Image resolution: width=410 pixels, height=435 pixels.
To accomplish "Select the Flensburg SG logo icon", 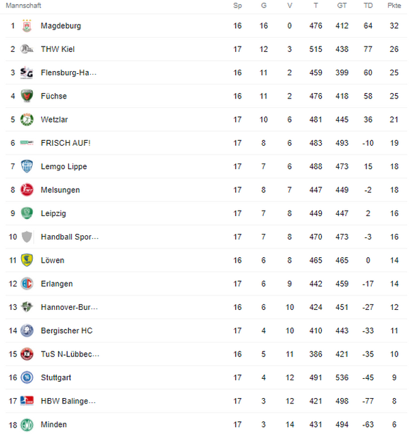I will (x=27, y=72).
